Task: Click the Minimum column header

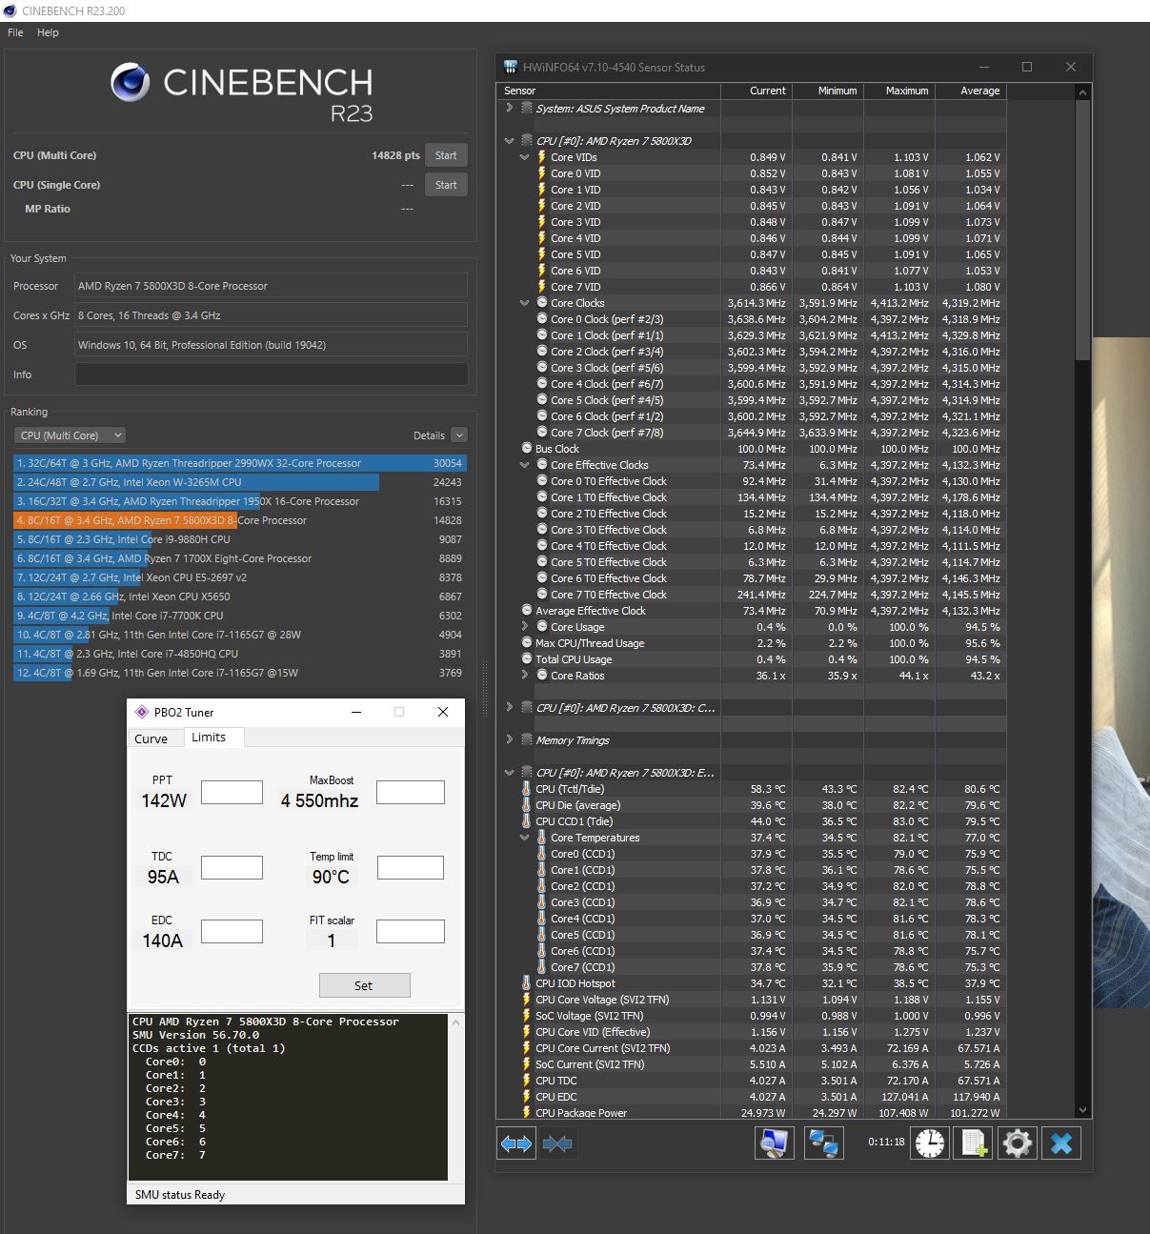Action: tap(827, 91)
